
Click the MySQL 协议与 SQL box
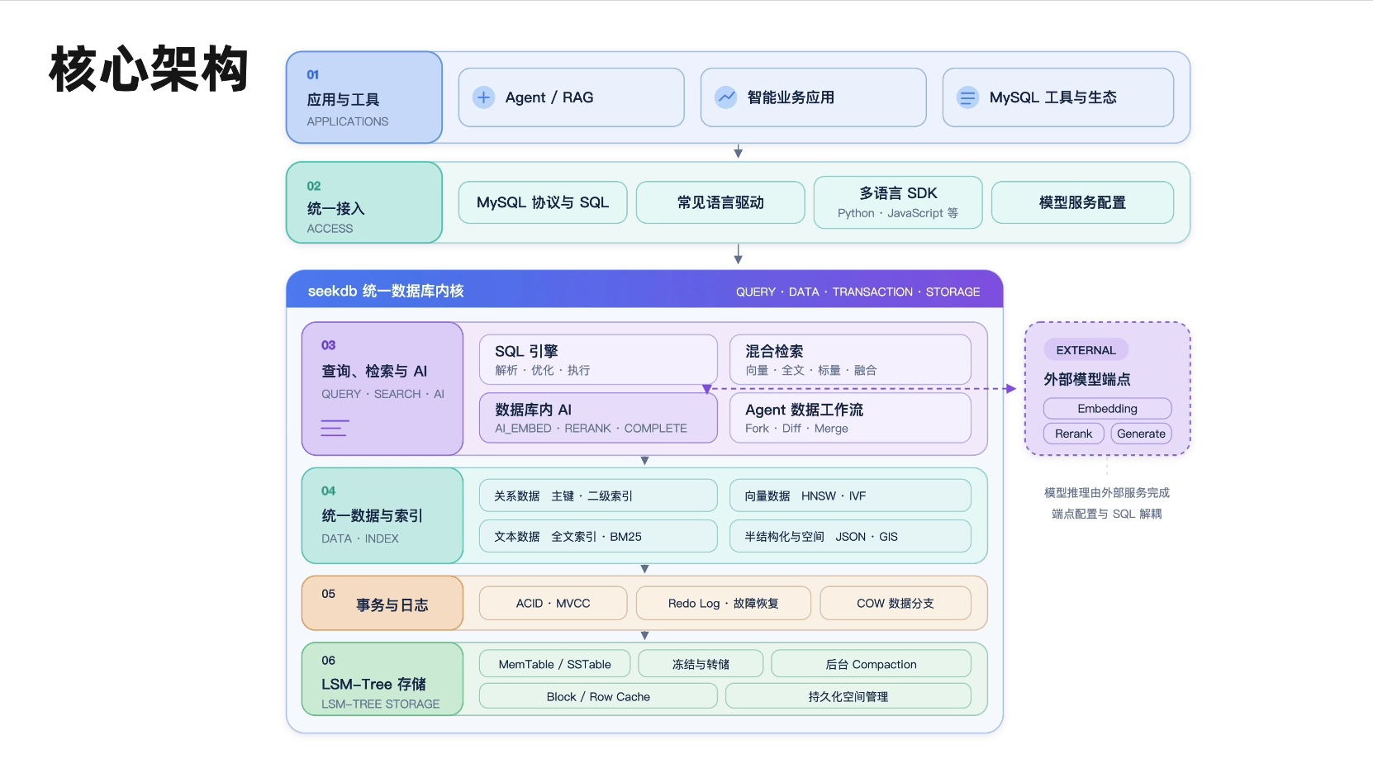(543, 202)
